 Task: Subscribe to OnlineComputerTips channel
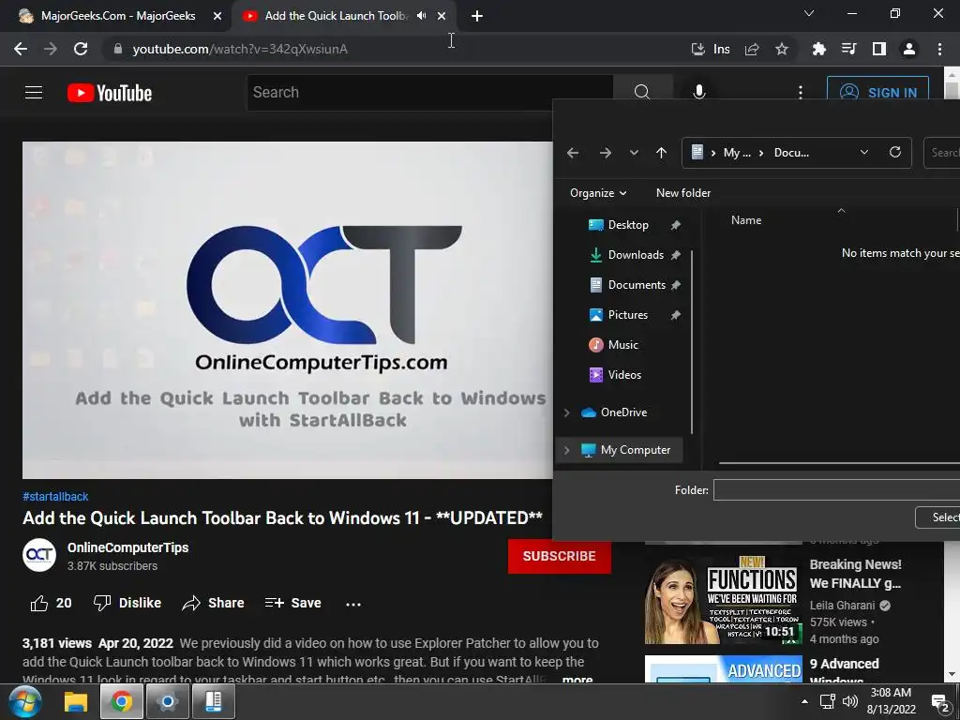[x=559, y=556]
